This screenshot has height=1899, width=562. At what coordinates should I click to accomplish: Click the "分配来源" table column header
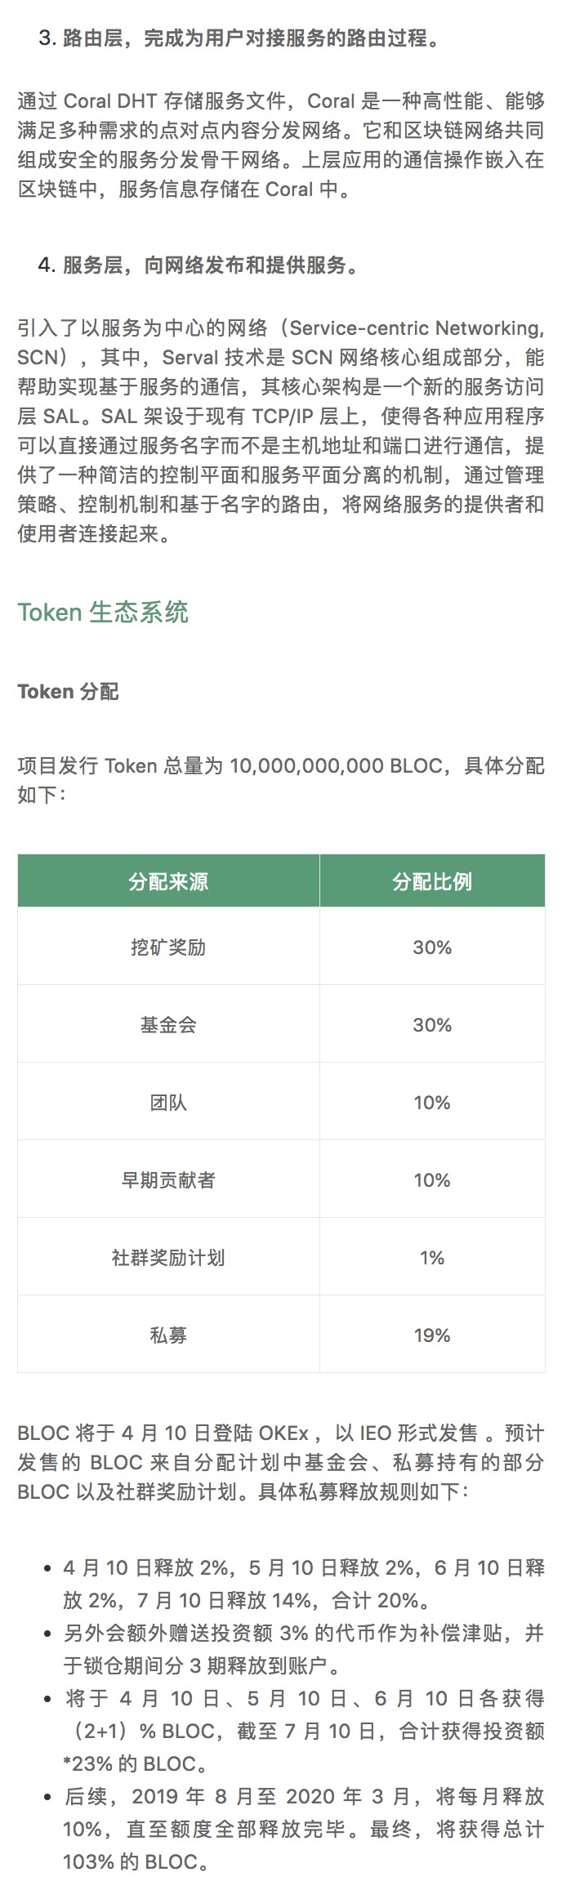click(168, 881)
